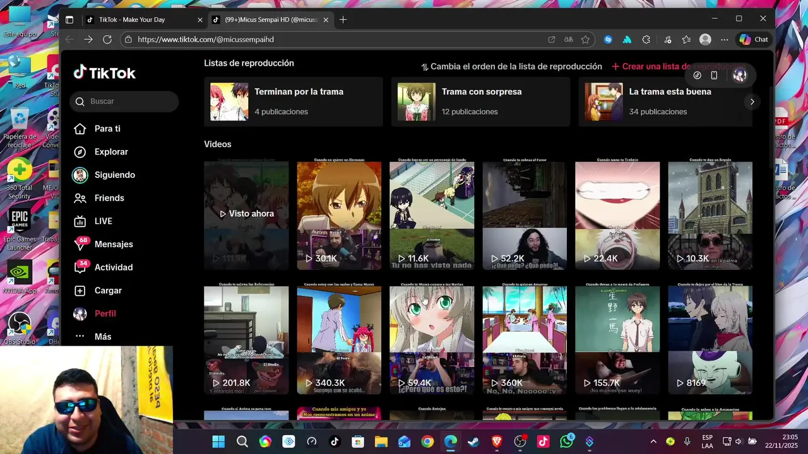Open Trama con sorpresa playlist
The width and height of the screenshot is (808, 454).
(x=480, y=102)
